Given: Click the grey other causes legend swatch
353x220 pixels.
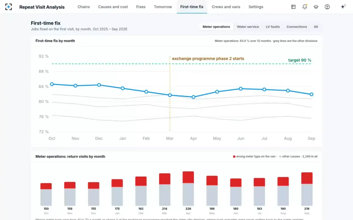Looking at the screenshot, I should [x=280, y=157].
